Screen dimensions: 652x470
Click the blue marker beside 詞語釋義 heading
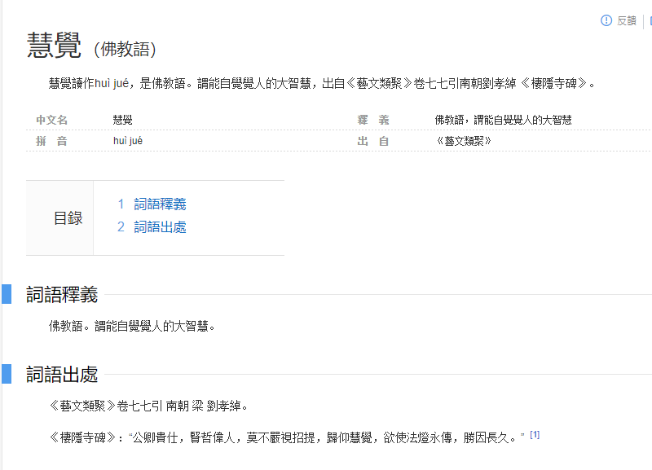pos(6,294)
